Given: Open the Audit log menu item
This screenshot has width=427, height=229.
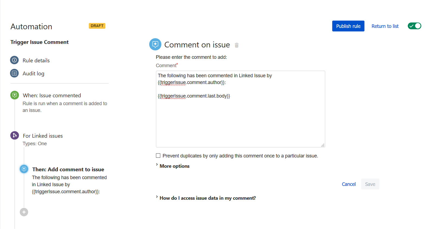Looking at the screenshot, I should point(33,73).
